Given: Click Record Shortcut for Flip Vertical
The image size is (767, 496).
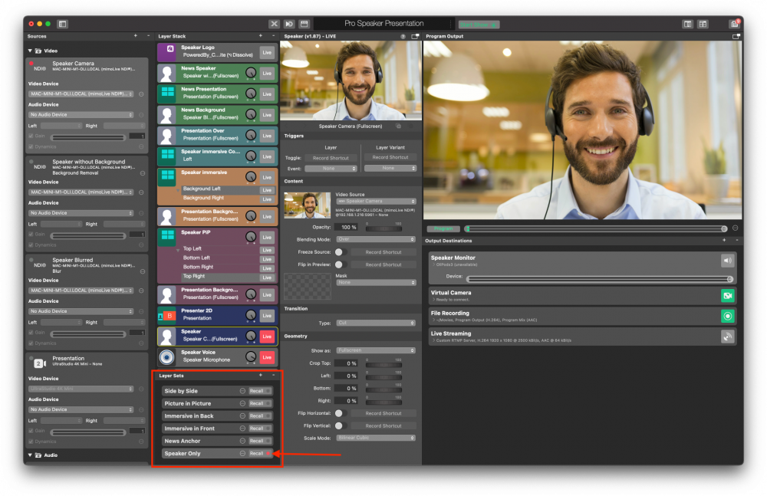Looking at the screenshot, I should point(383,426).
